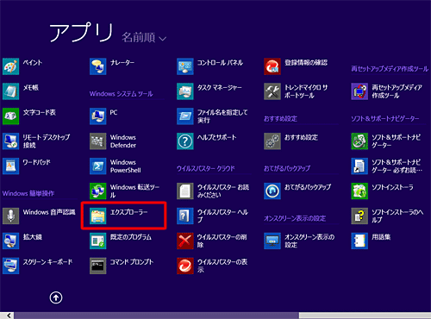Open ファイル名を指定して実行 icon
Screen dimensions: 431x319
[x=185, y=116]
